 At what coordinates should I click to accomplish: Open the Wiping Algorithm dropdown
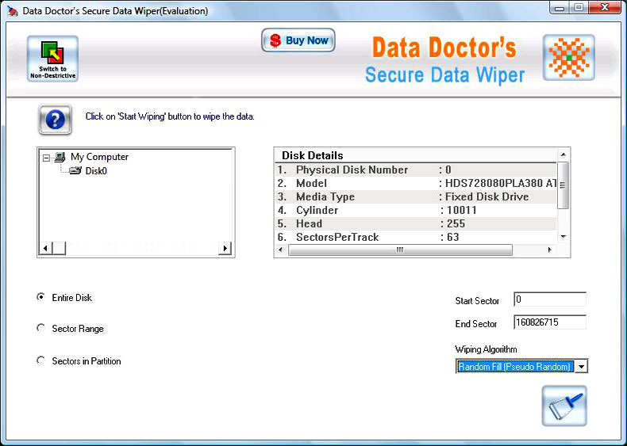pos(582,366)
